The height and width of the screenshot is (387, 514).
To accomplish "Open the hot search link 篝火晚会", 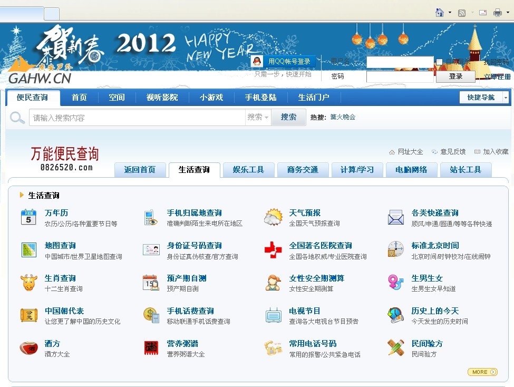I will click(x=343, y=117).
